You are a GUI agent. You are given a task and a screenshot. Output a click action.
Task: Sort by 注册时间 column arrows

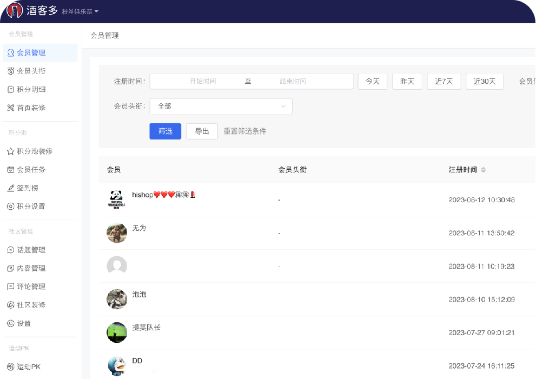(x=484, y=170)
